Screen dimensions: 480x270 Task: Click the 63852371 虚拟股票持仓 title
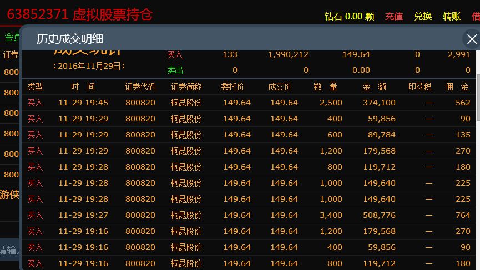point(79,14)
